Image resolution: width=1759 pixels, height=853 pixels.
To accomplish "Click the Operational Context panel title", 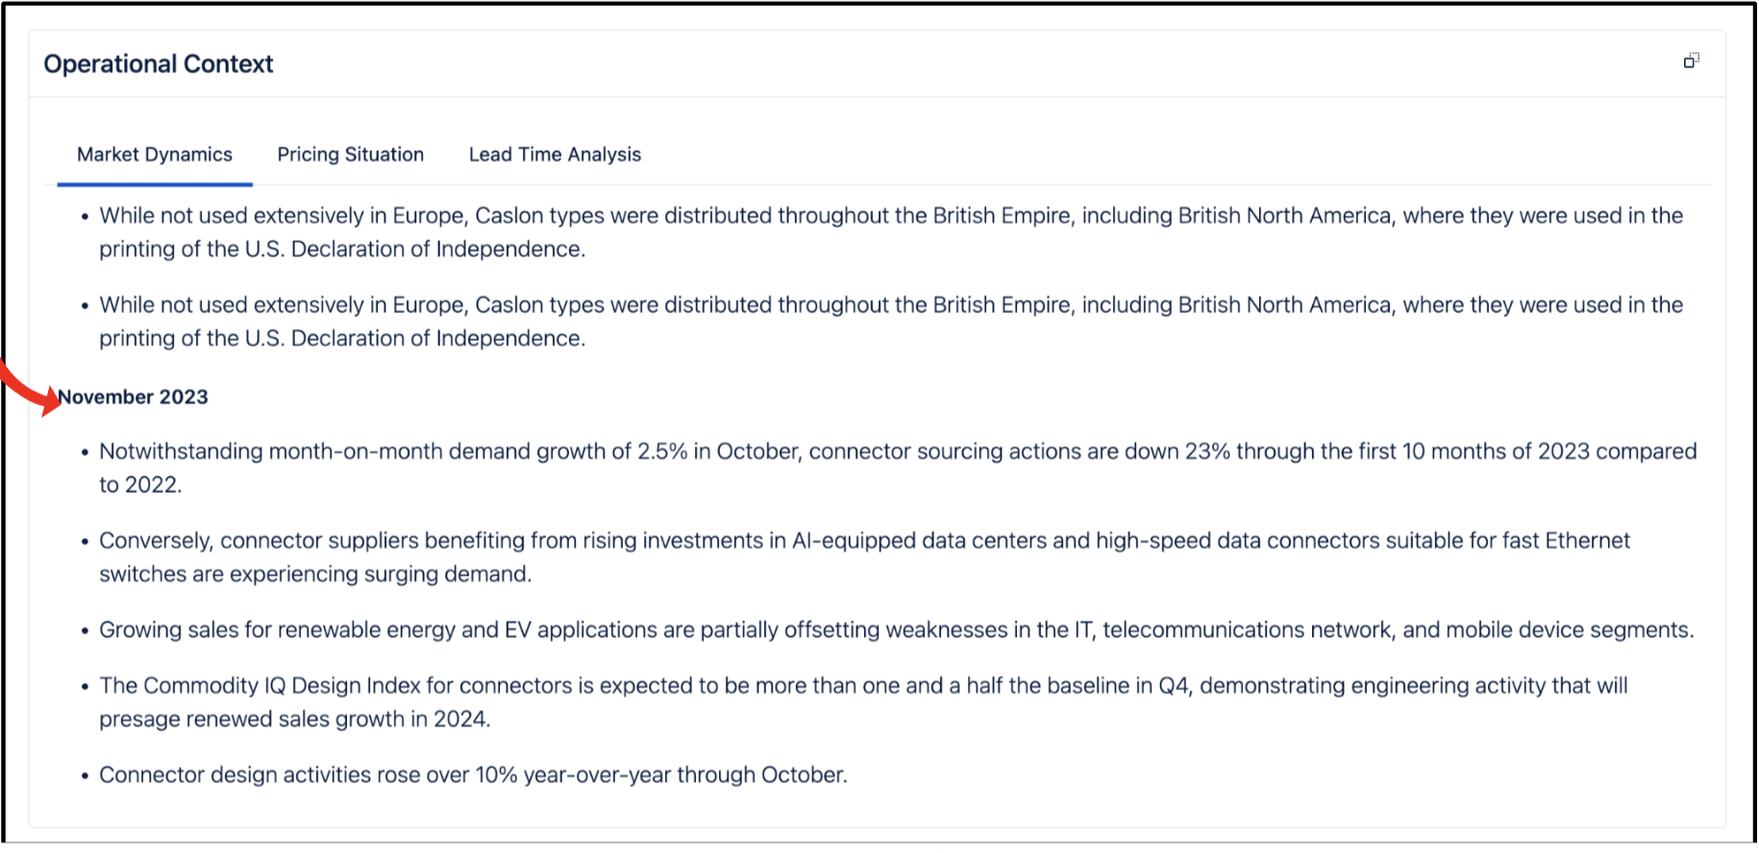I will pos(159,64).
